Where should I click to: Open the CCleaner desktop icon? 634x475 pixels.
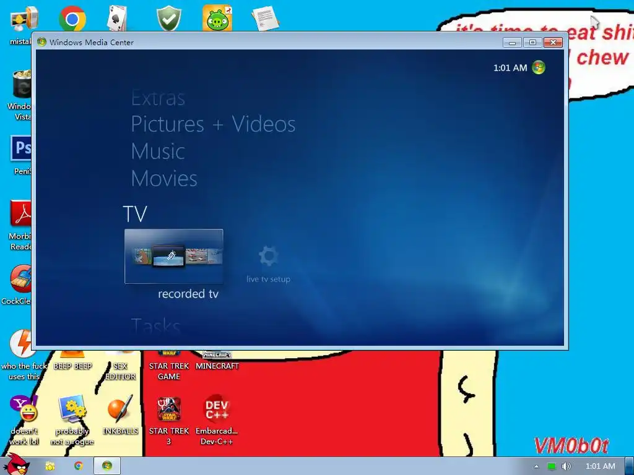pos(21,279)
